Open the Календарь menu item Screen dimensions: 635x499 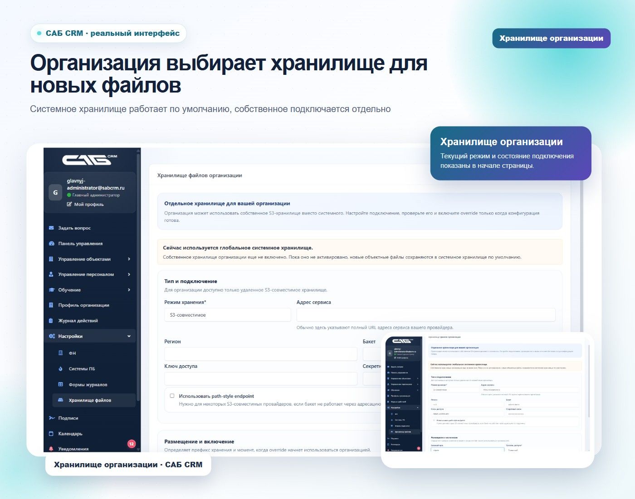(90, 434)
